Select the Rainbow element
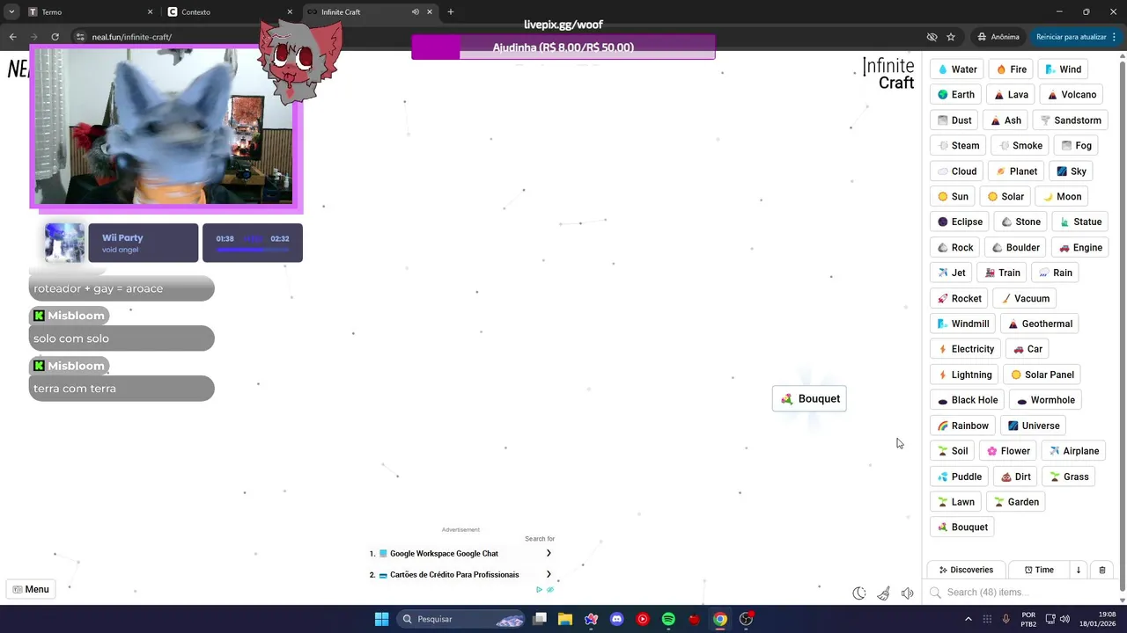This screenshot has height=633, width=1127. point(962,426)
